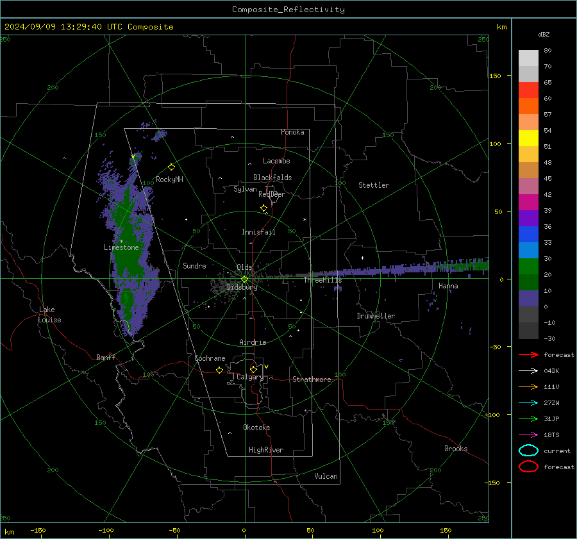Click the red forecast ellipse icon
The width and height of the screenshot is (577, 539).
pyautogui.click(x=528, y=467)
